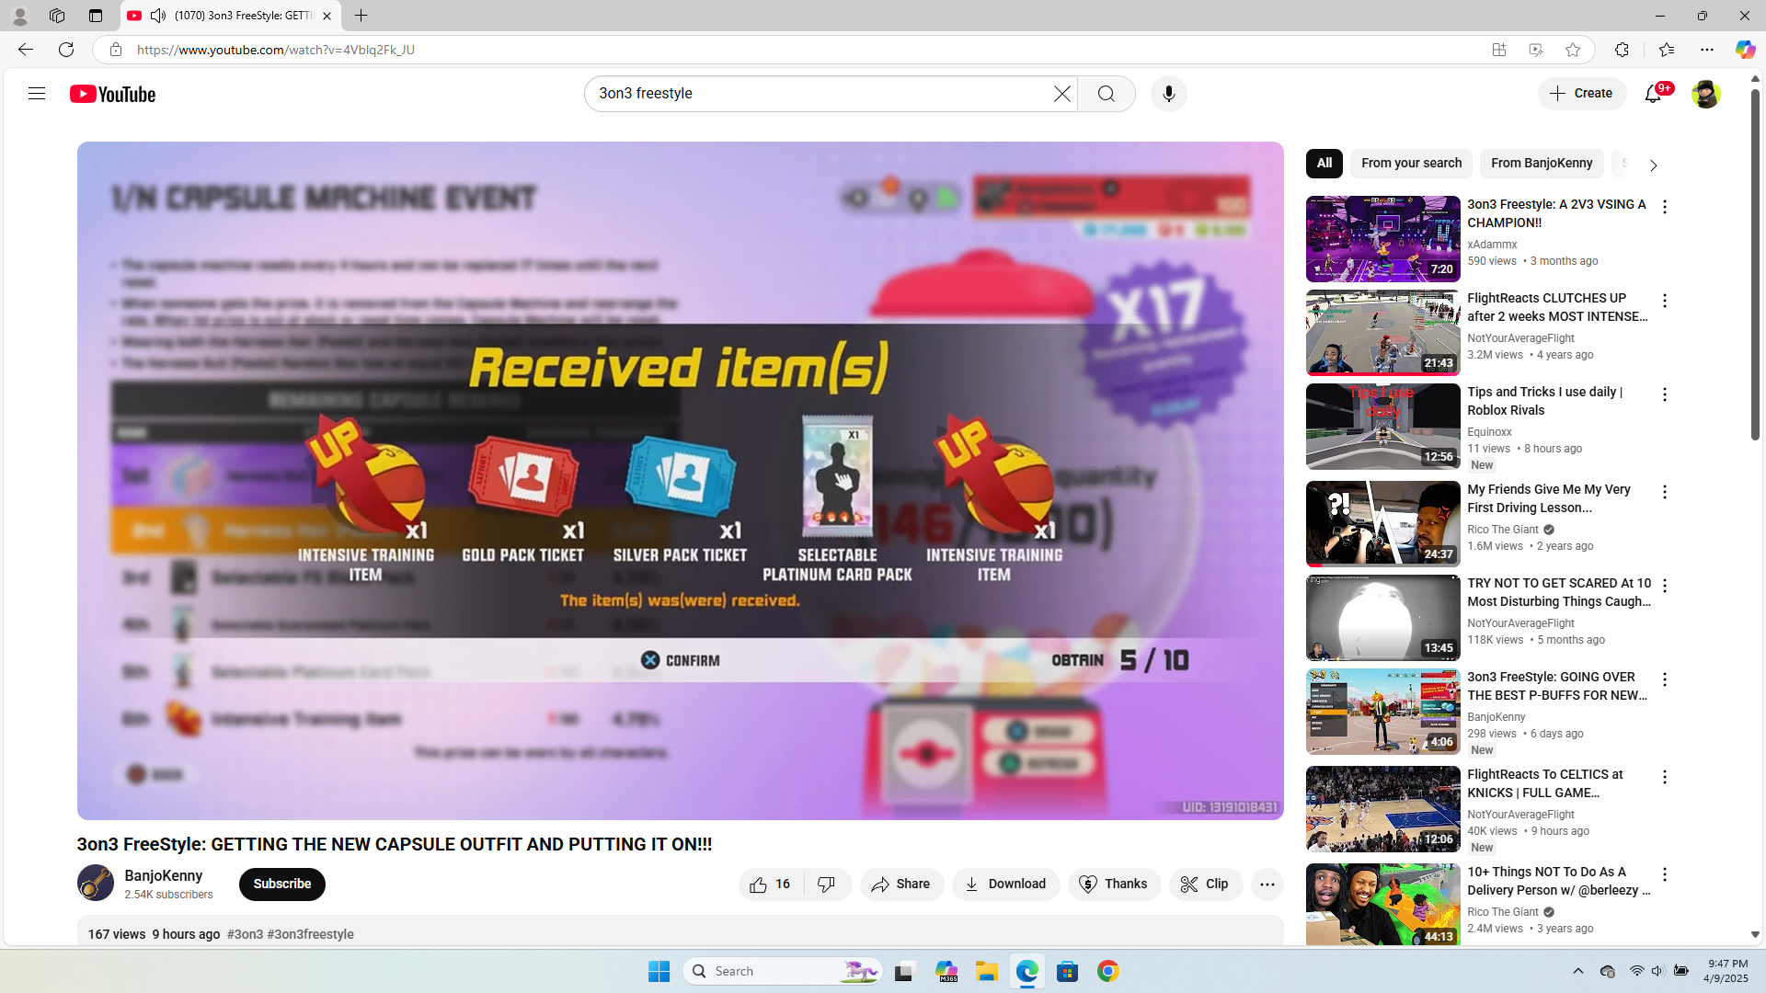Screen dimensions: 1766x993
Task: Select the From BanjoKenny chip
Action: click(x=1542, y=164)
